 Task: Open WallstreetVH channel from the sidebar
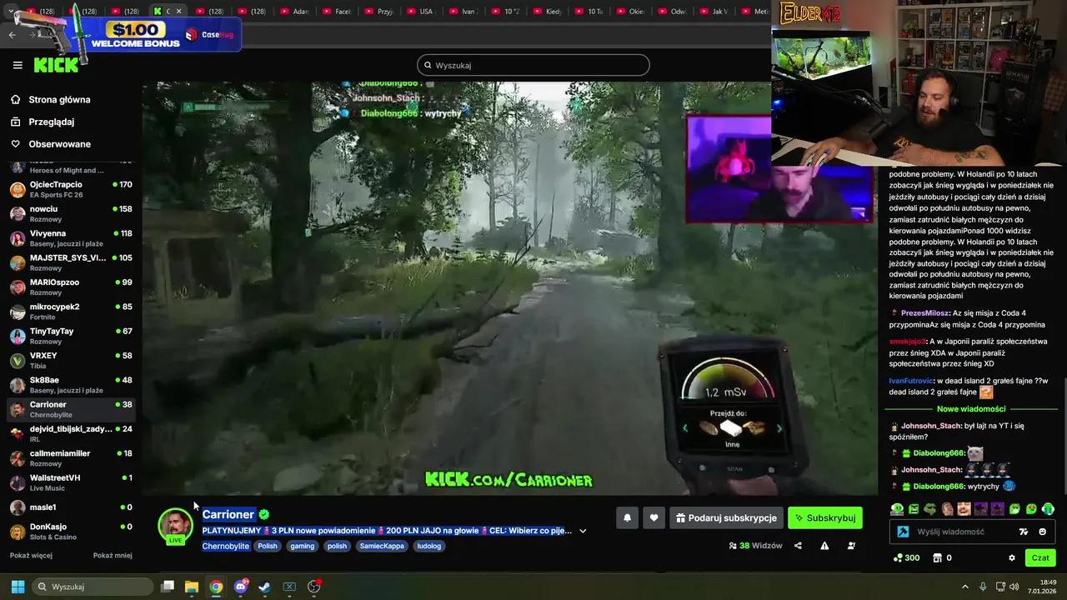click(71, 482)
